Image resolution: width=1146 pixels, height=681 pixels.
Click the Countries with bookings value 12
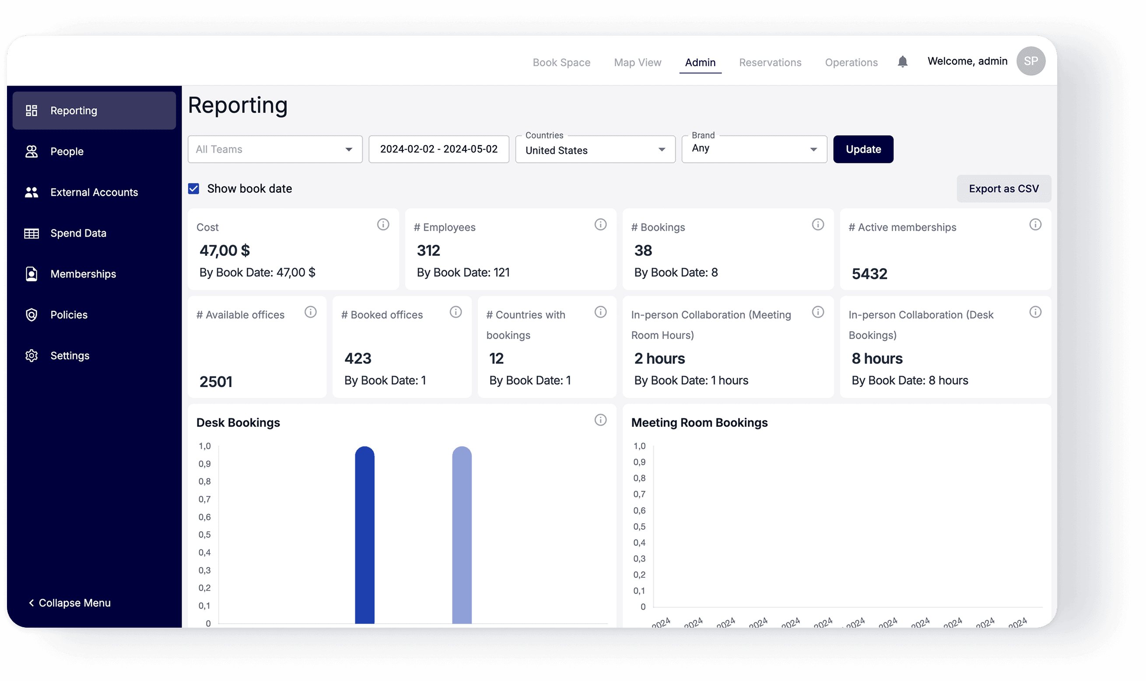[x=496, y=358]
